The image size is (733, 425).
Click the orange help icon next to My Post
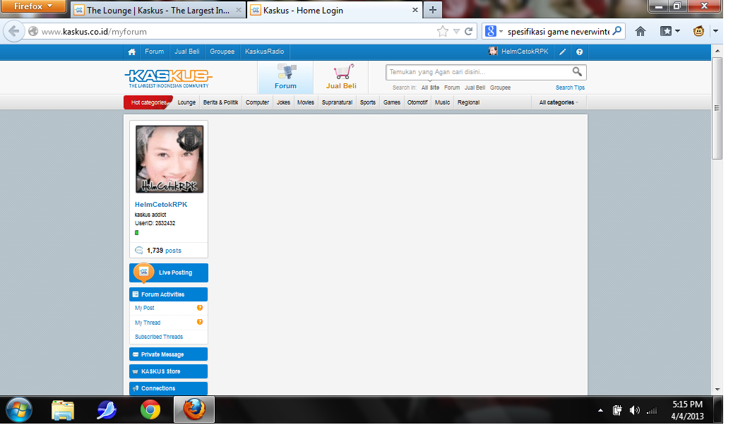tap(200, 308)
